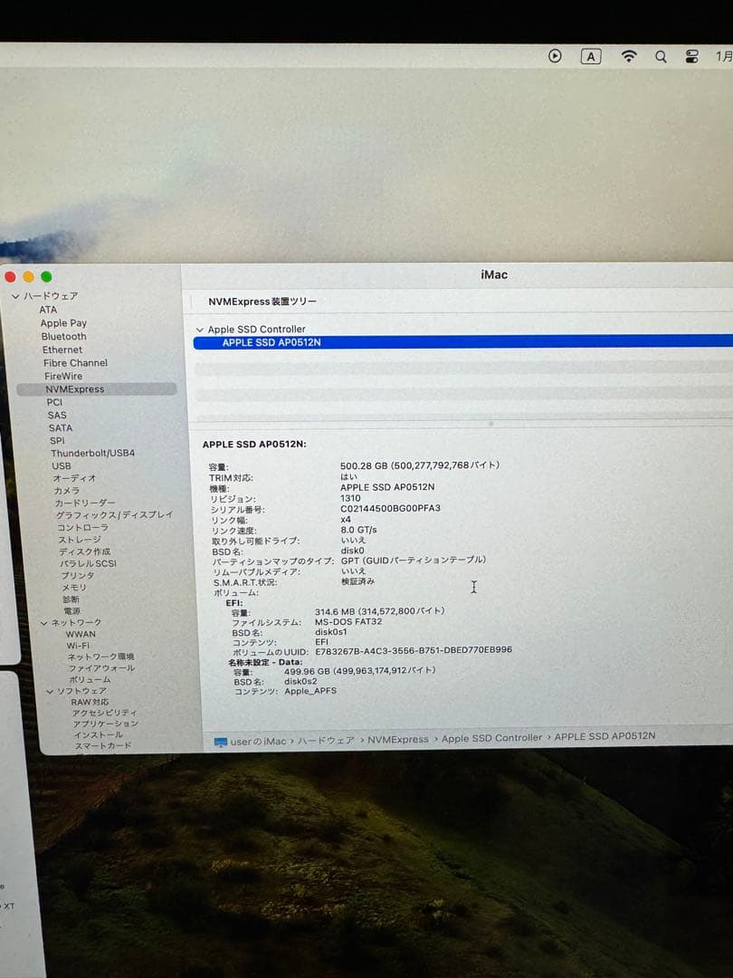Click the circled play icon in the menu bar
The height and width of the screenshot is (978, 733).
coord(555,56)
